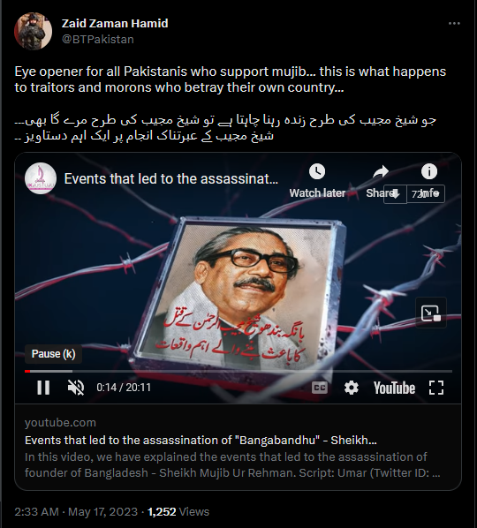Click the miniplayer overlay button

pos(431,313)
